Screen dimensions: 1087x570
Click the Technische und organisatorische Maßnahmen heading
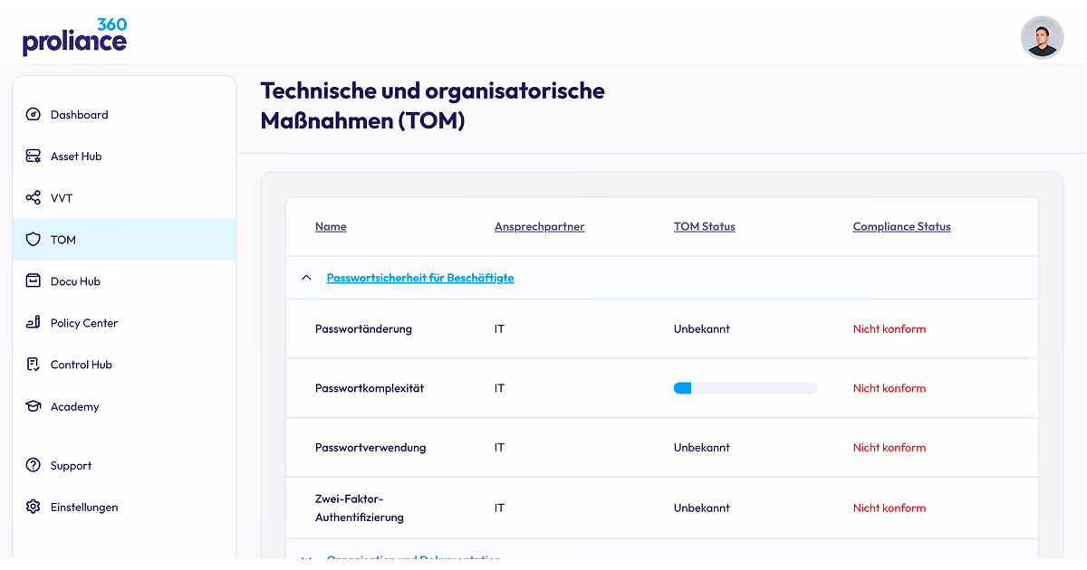(433, 106)
